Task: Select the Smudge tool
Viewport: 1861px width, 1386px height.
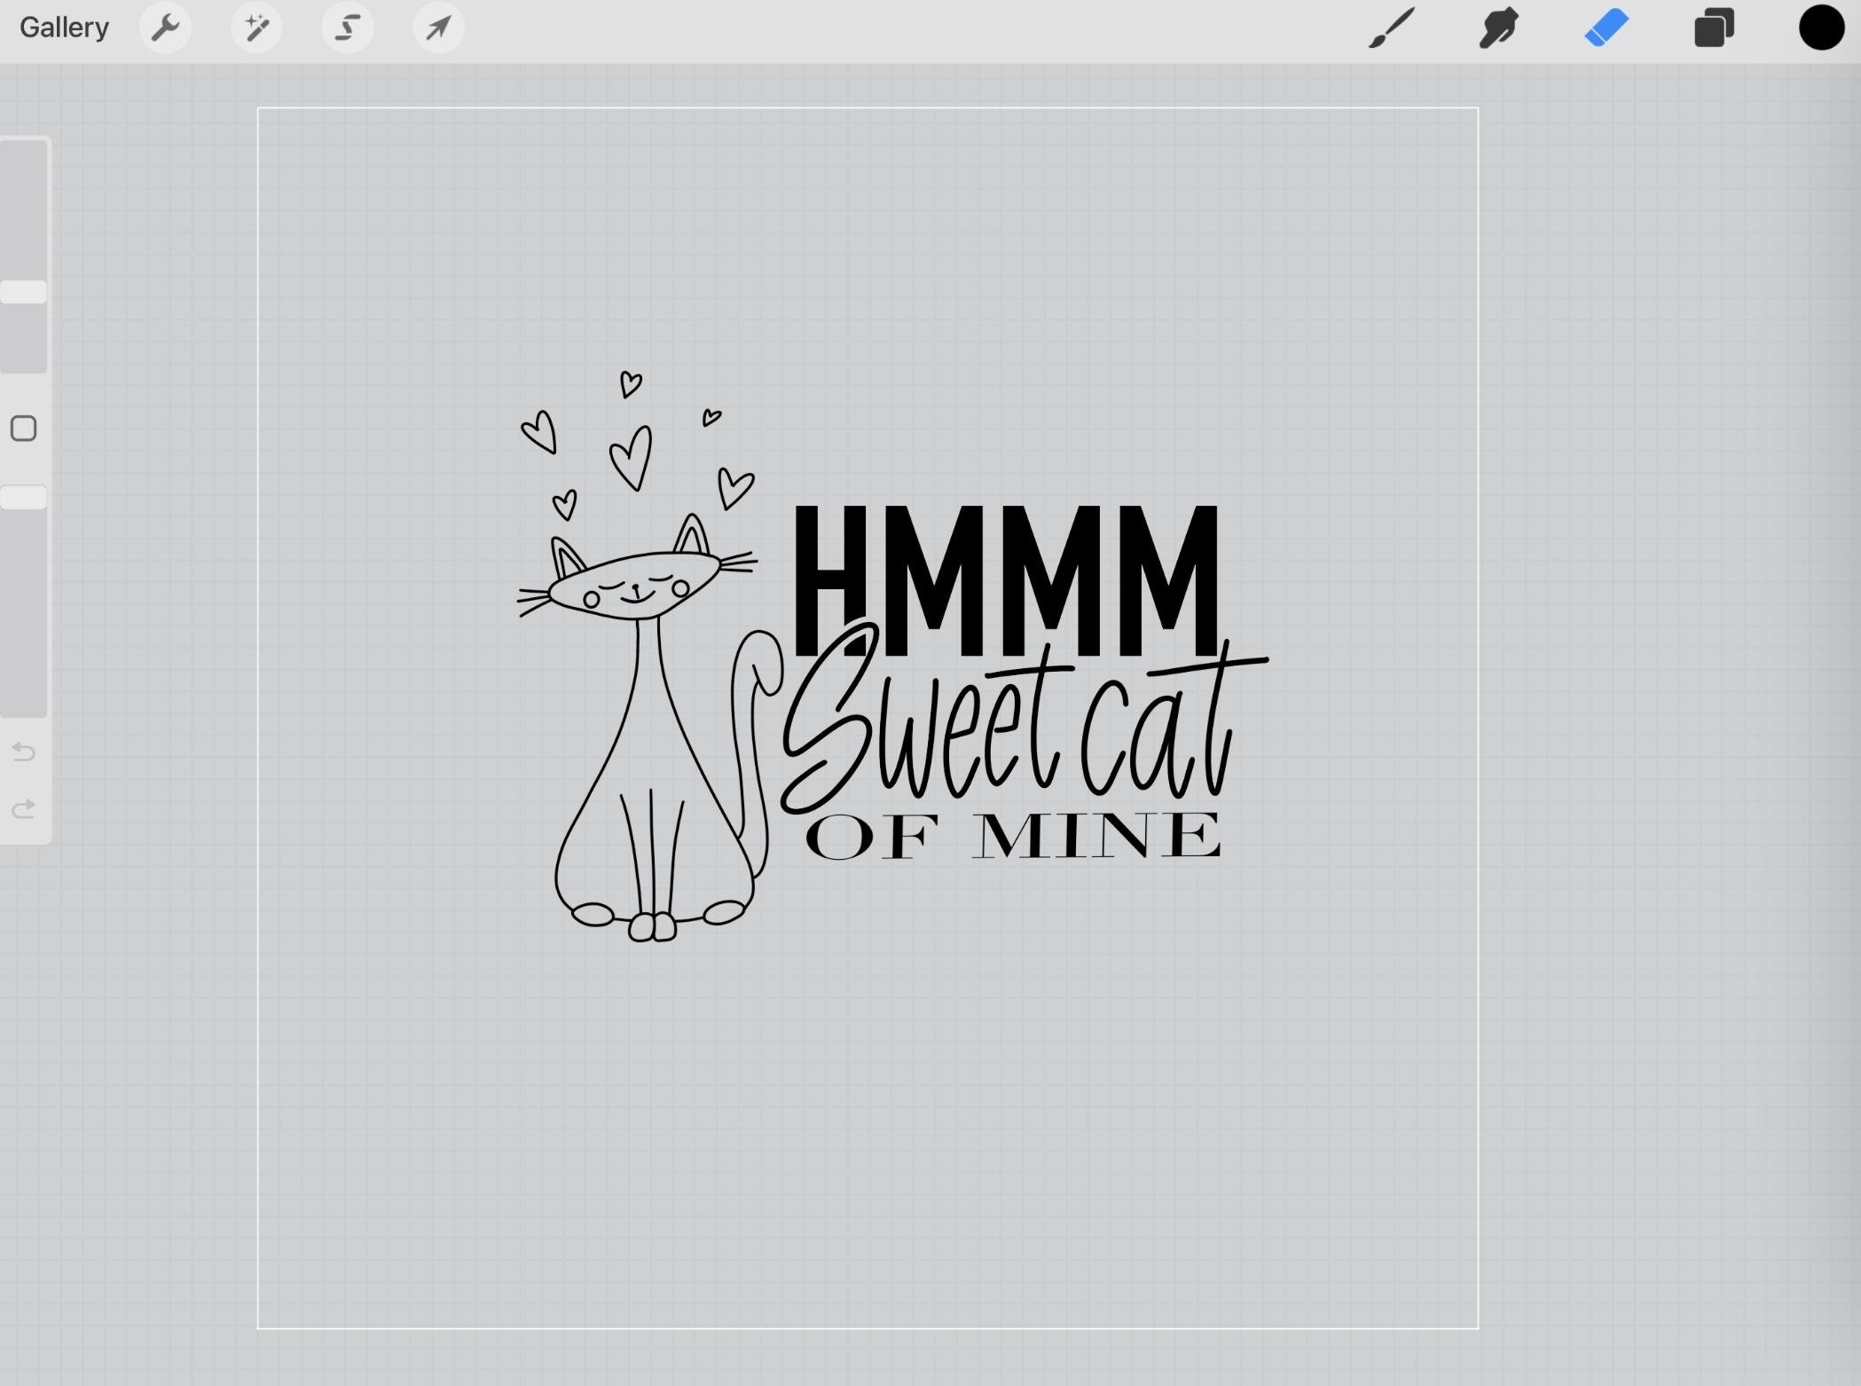Action: coord(1499,28)
